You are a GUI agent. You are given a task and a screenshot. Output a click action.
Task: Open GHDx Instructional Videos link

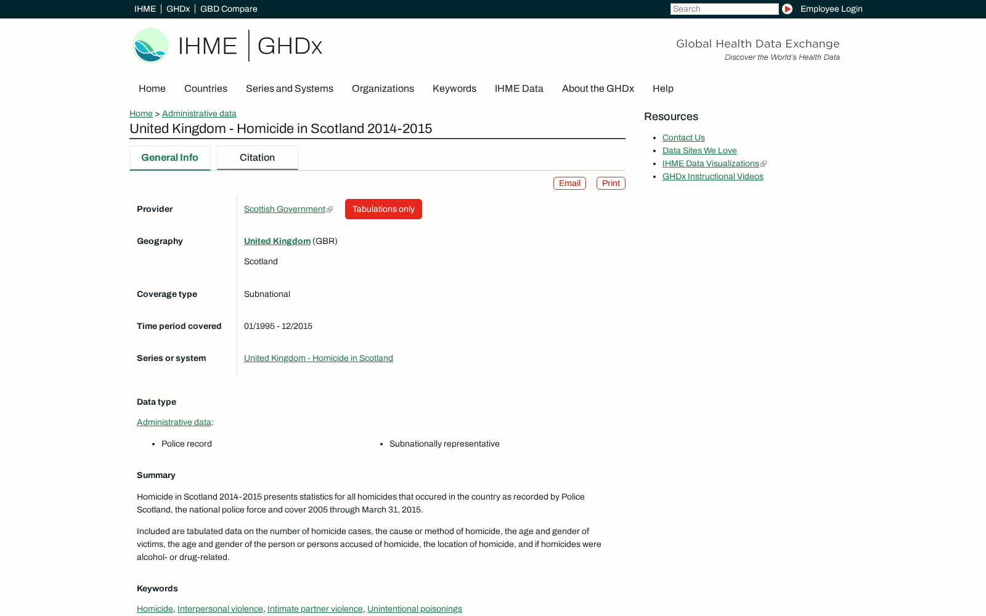713,176
